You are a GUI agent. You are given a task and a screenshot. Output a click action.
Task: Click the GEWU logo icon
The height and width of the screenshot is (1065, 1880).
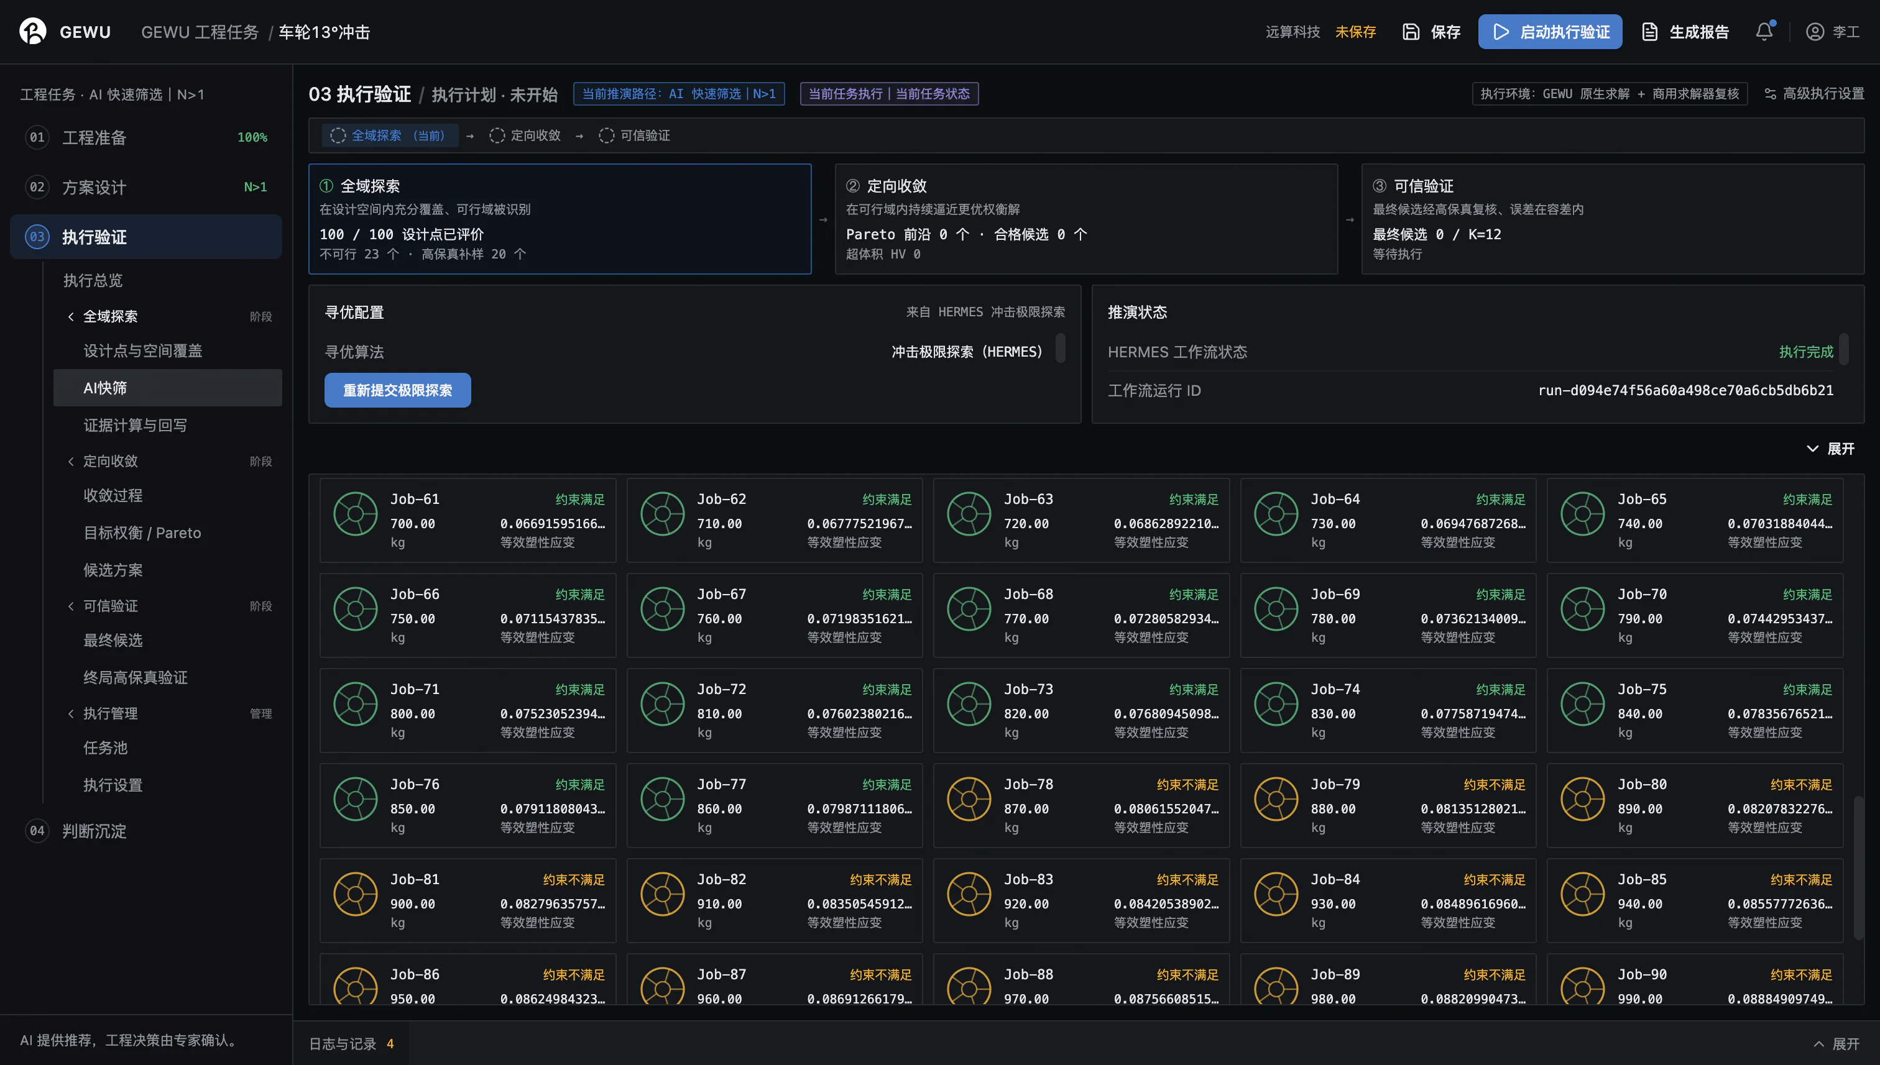tap(33, 32)
